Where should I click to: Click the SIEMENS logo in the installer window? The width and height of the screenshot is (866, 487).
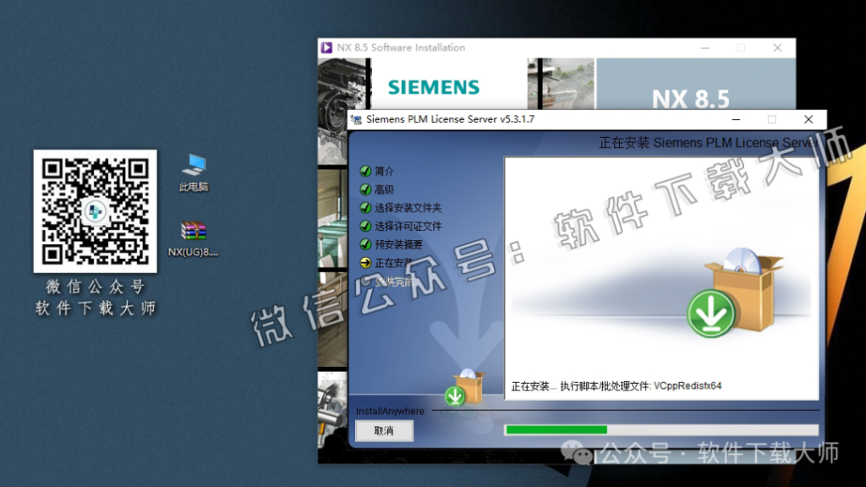[432, 87]
